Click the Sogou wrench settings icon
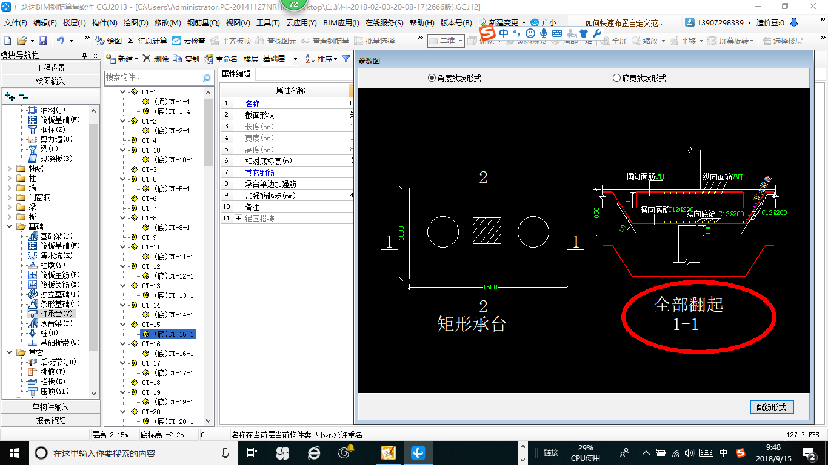 pyautogui.click(x=596, y=33)
